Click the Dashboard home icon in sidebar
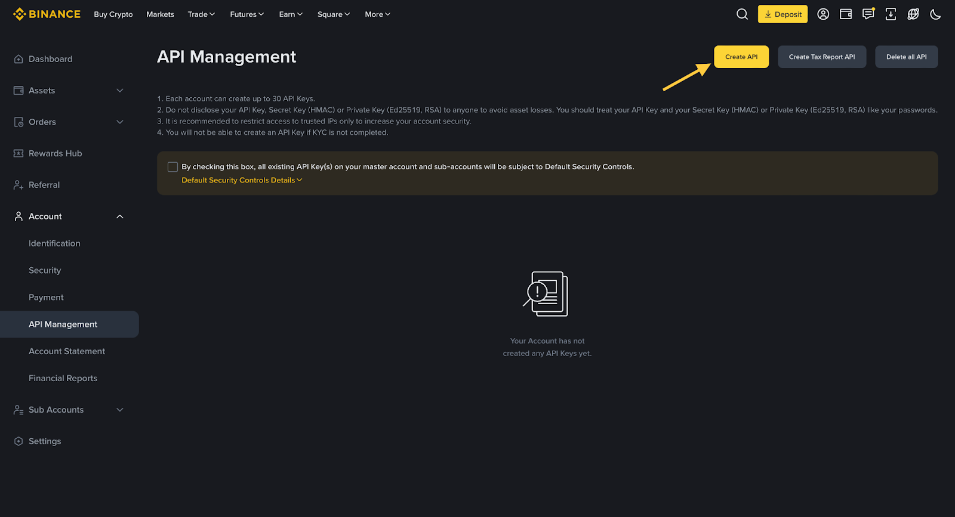The height and width of the screenshot is (517, 955). click(x=19, y=59)
